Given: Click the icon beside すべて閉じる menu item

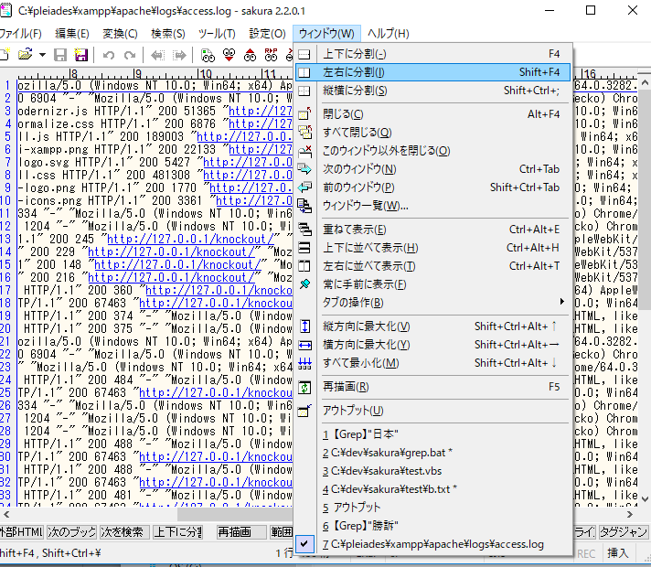Looking at the screenshot, I should (304, 132).
